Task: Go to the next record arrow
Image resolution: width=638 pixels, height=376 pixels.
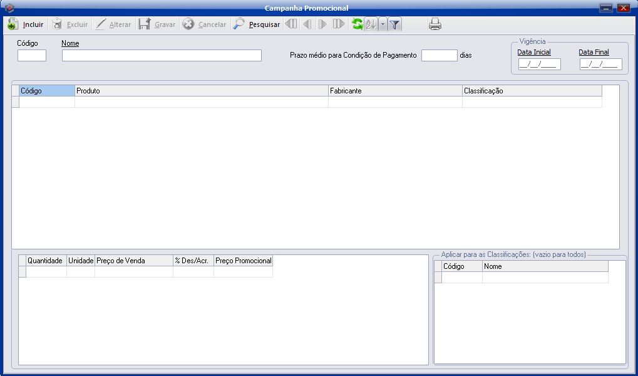Action: click(322, 24)
